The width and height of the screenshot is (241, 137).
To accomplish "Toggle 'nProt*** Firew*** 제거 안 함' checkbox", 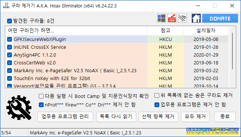I will click(41, 105).
